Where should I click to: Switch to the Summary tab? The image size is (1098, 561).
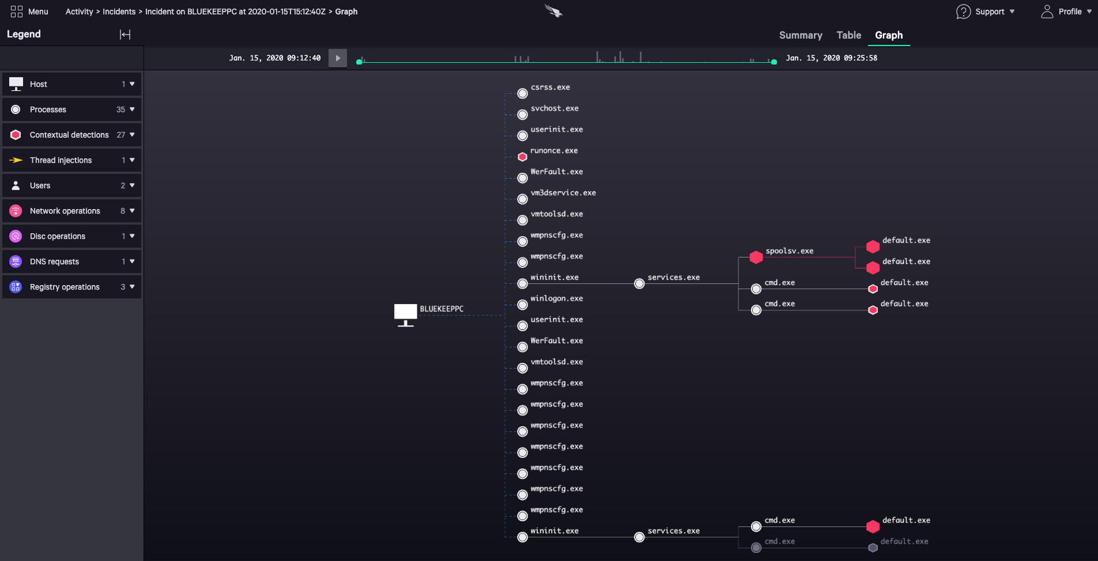800,35
